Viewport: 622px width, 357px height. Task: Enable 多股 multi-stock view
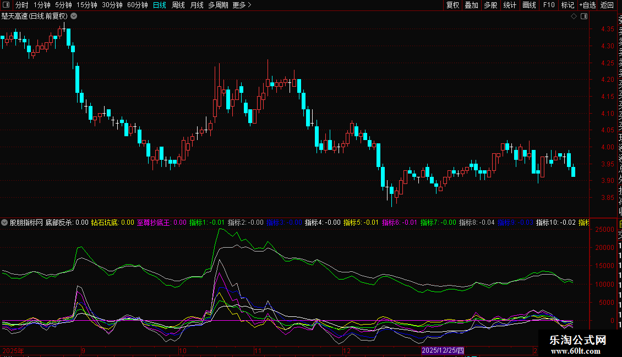coord(490,5)
